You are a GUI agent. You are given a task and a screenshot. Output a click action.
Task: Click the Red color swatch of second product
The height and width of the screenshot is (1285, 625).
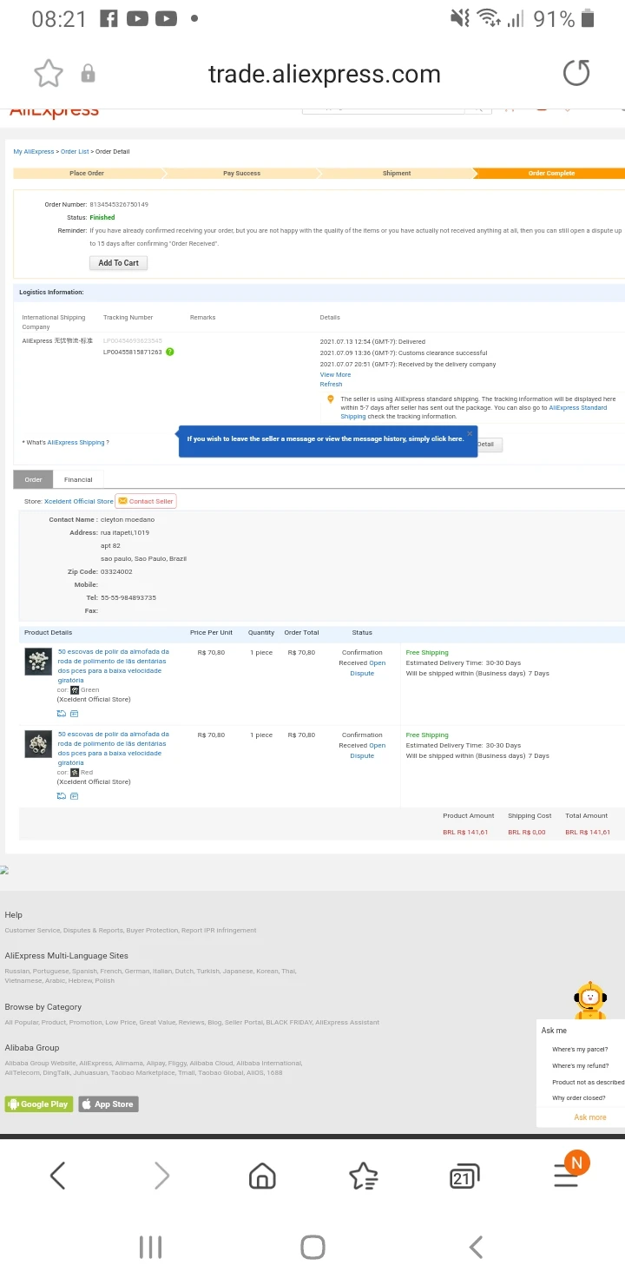coord(75,772)
